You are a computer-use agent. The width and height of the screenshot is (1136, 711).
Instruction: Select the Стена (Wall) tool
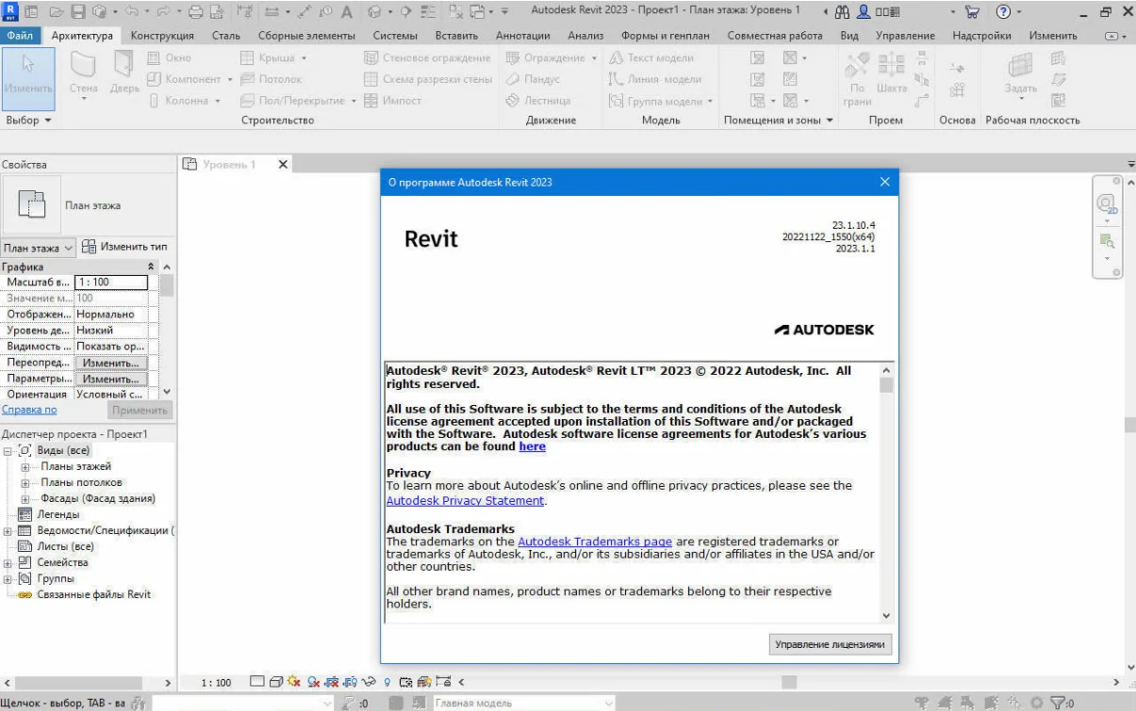(x=83, y=73)
